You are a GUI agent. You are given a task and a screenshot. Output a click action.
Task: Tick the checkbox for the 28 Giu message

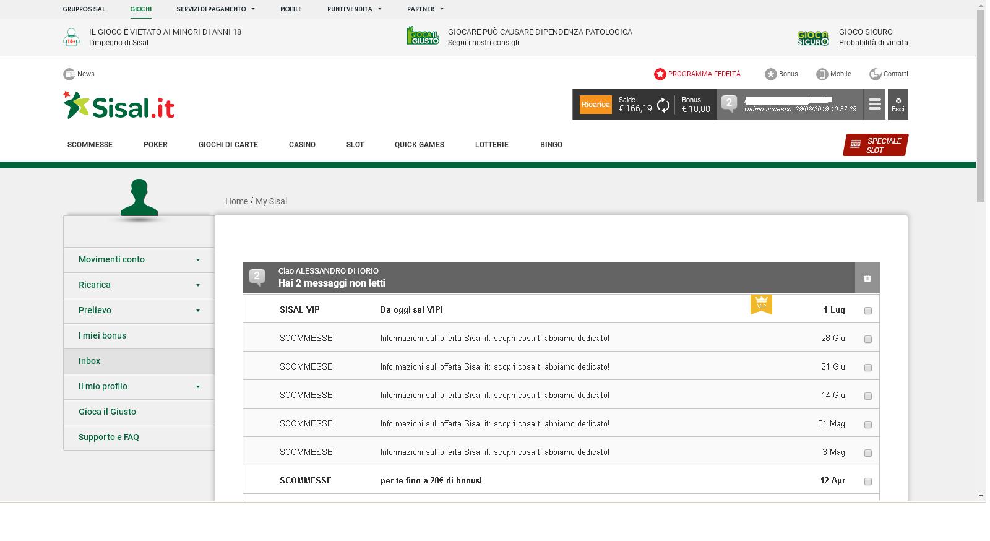[868, 339]
